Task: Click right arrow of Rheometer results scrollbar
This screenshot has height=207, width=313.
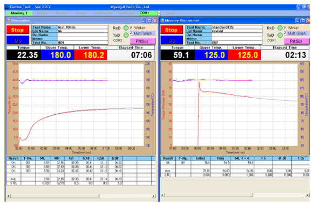Action: click(153, 196)
